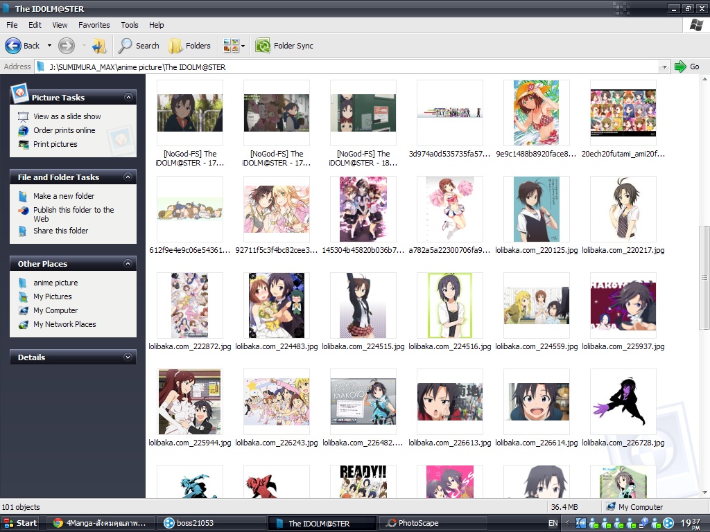
Task: Click Order prints online icon
Action: (x=23, y=131)
